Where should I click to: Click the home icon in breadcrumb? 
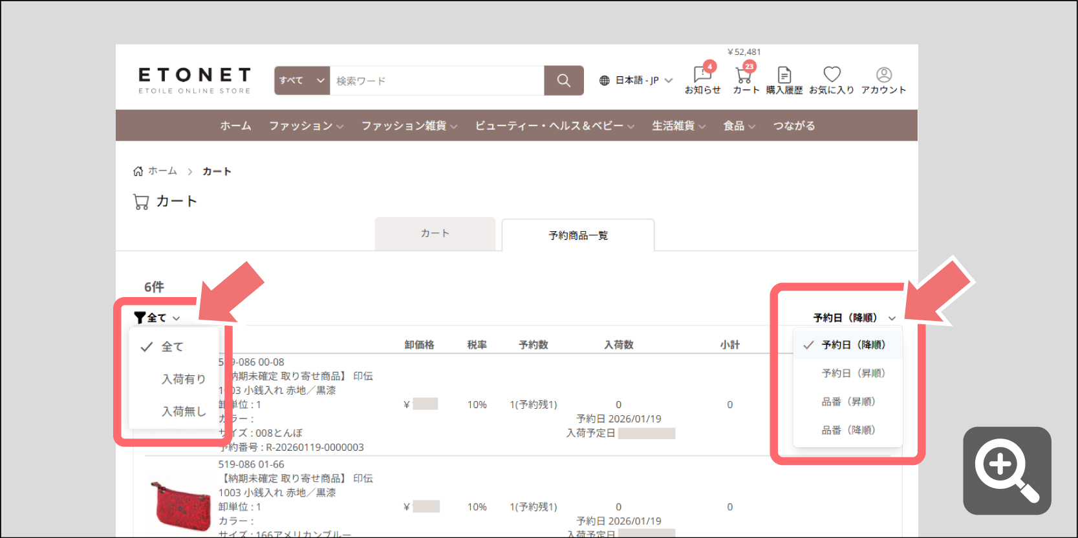click(138, 171)
